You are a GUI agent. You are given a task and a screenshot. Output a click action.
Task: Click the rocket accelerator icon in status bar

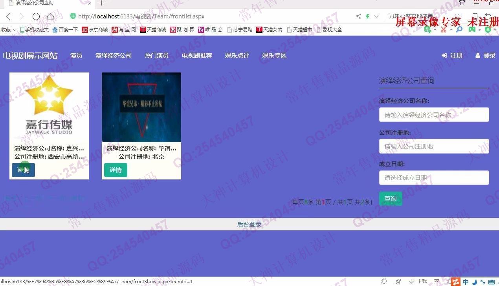tap(398, 281)
